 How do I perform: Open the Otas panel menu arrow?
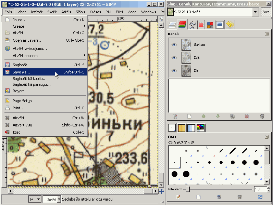click(x=266, y=137)
